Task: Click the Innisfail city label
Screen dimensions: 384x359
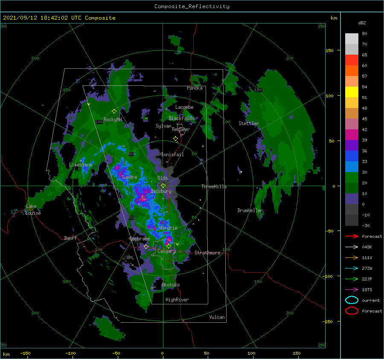Action: click(172, 155)
